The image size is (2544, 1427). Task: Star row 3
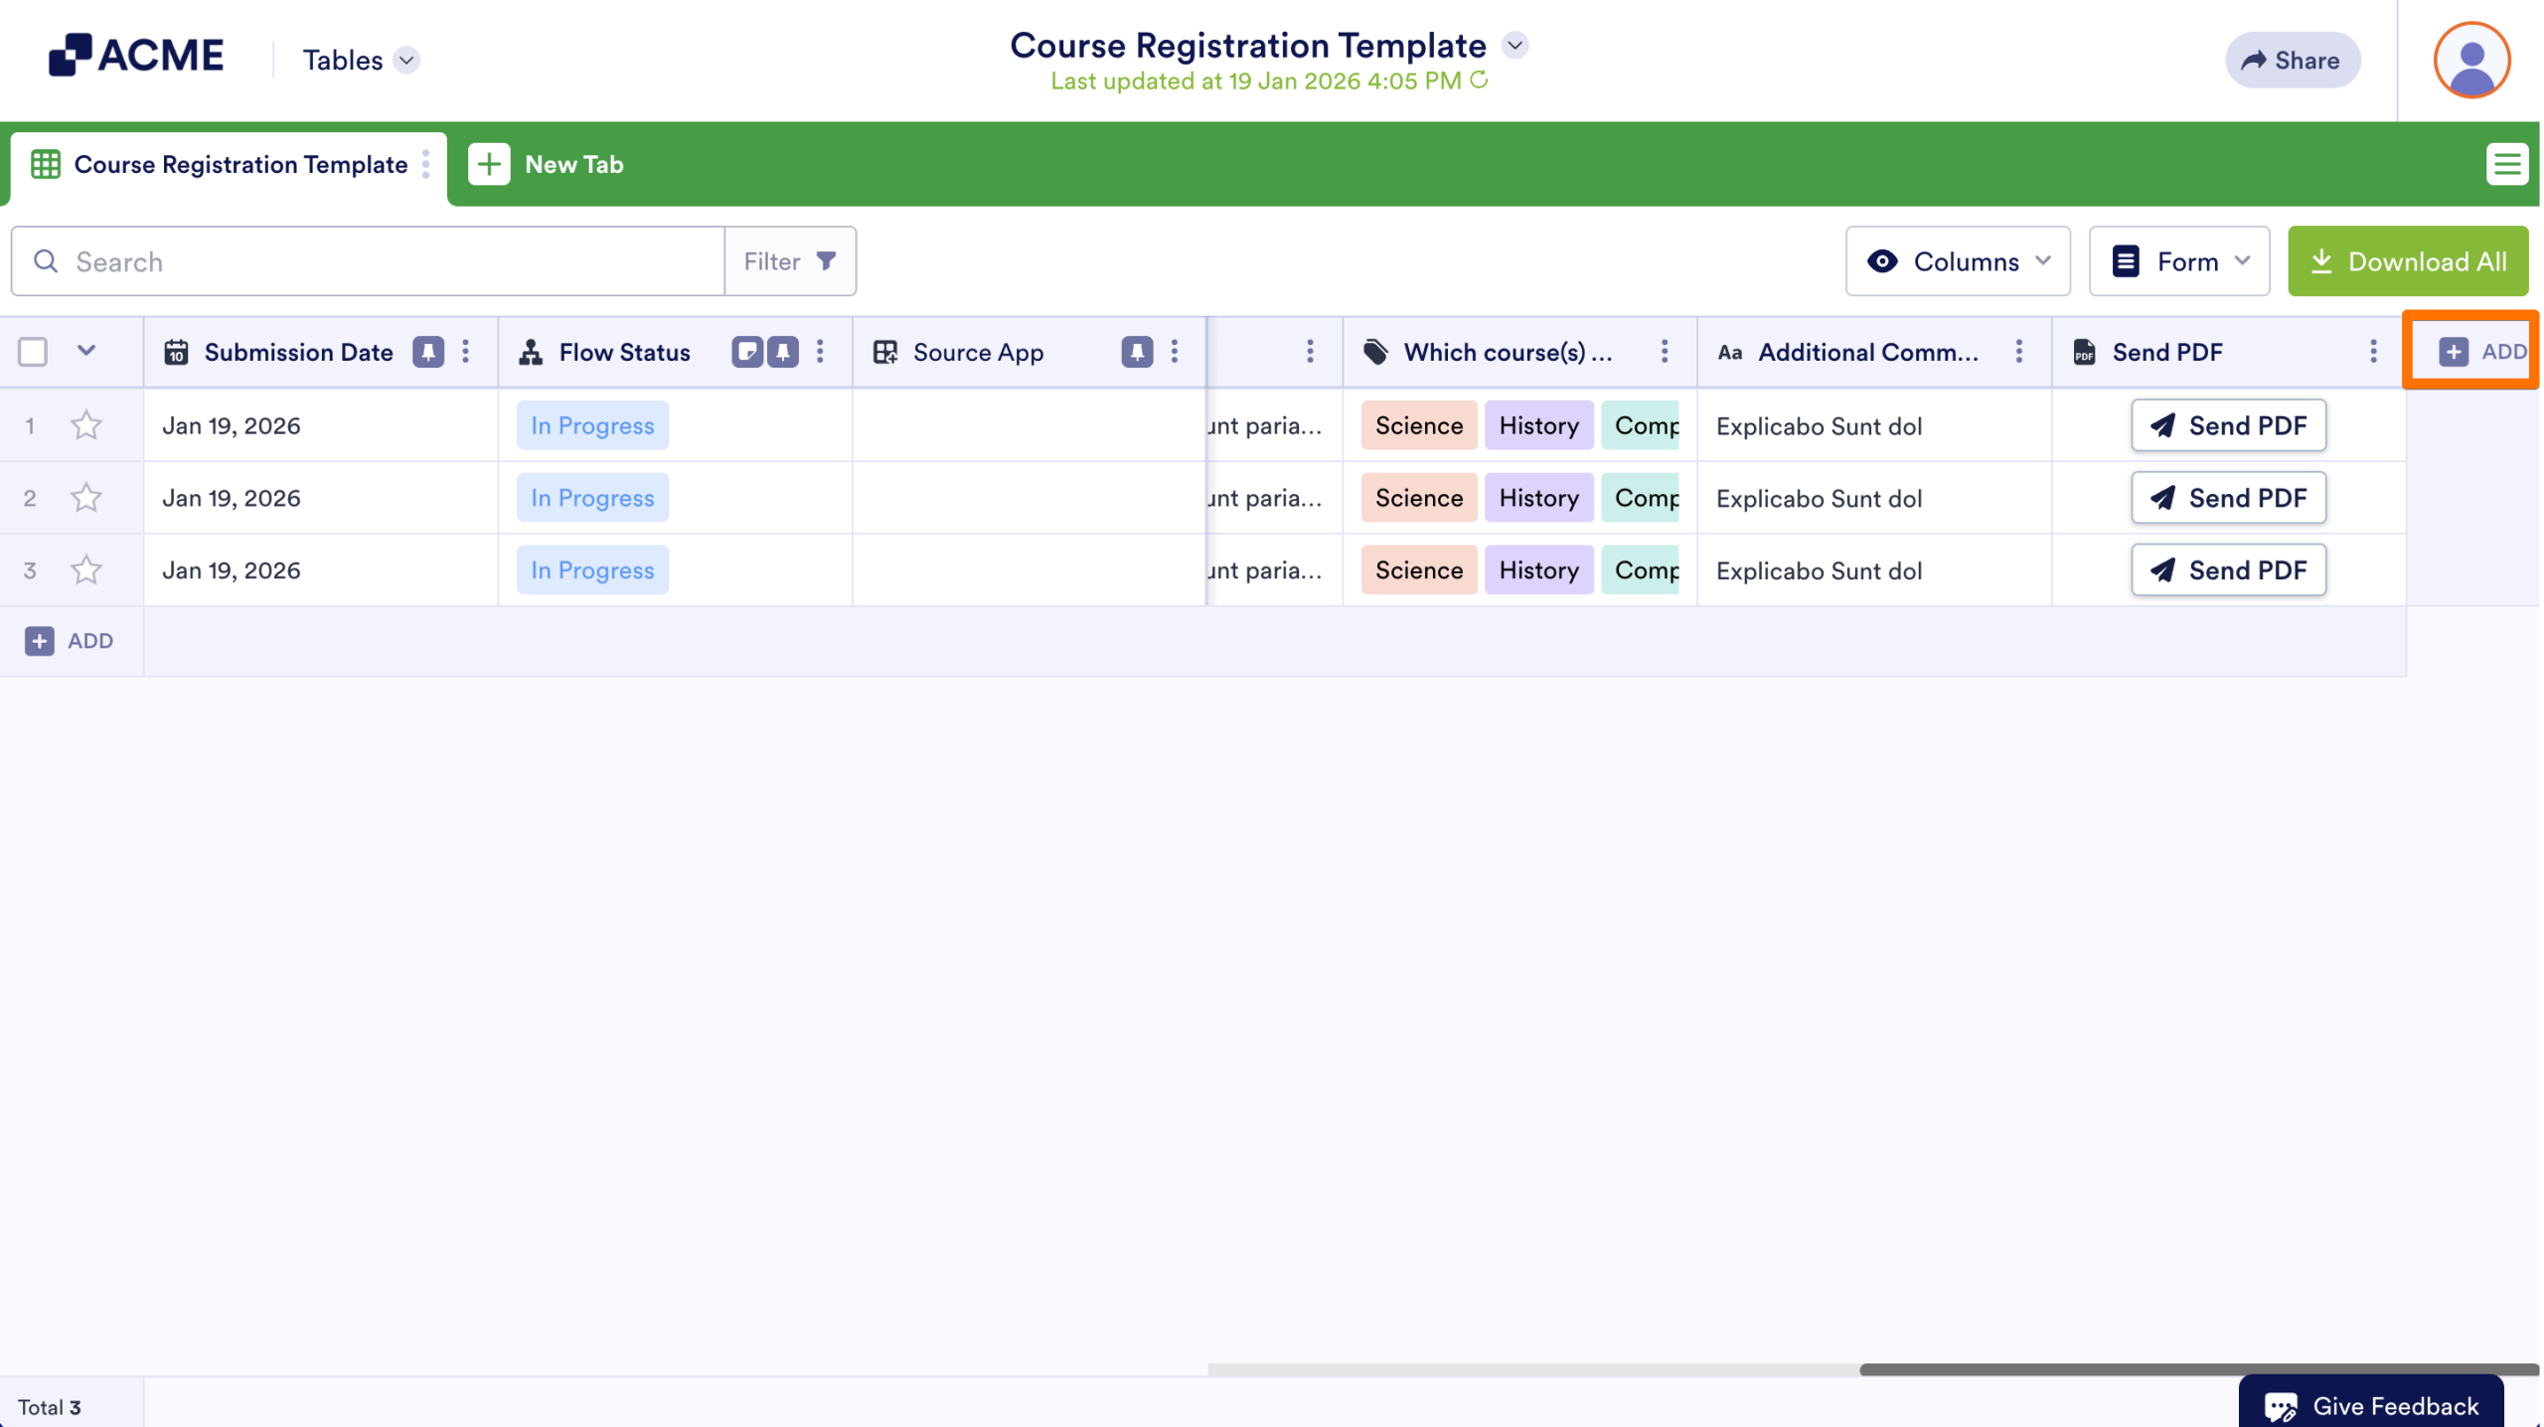85,569
